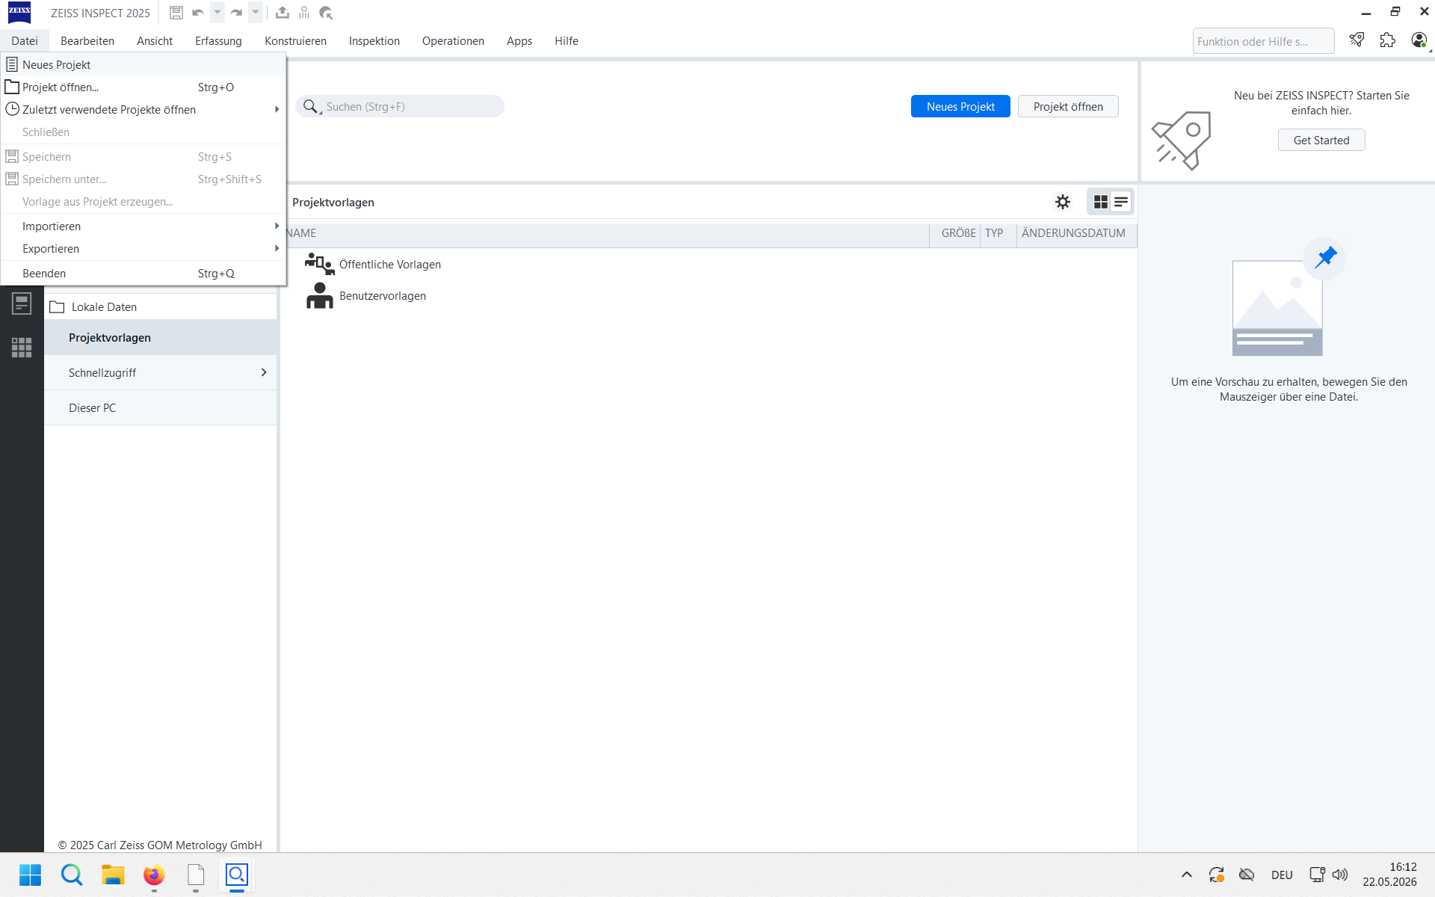This screenshot has height=897, width=1435.
Task: Expand the Schnellzugriff chevron
Action: click(264, 372)
